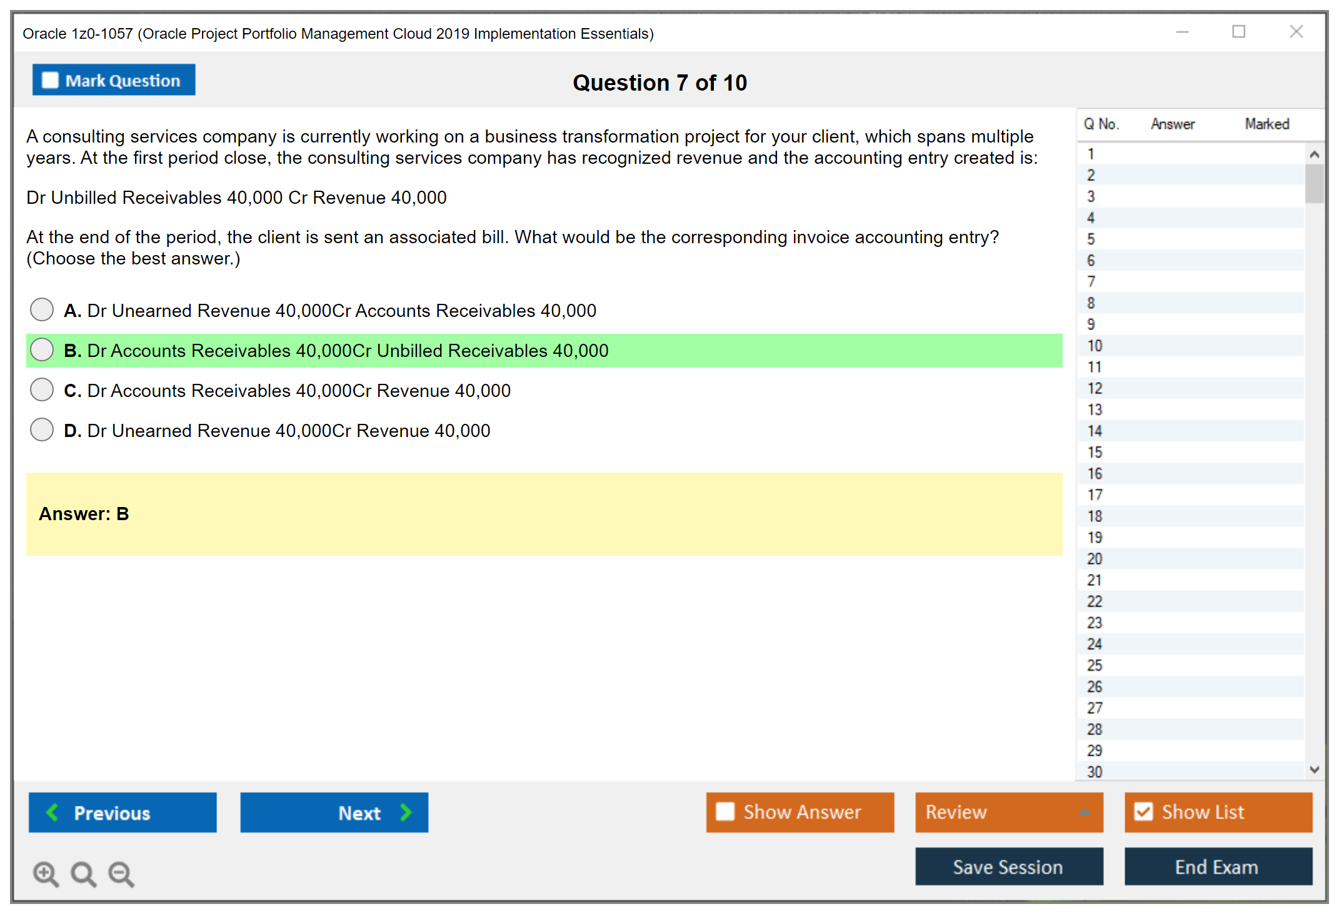1344x919 pixels.
Task: Click the zoom-out magnifier icon
Action: coord(121,874)
